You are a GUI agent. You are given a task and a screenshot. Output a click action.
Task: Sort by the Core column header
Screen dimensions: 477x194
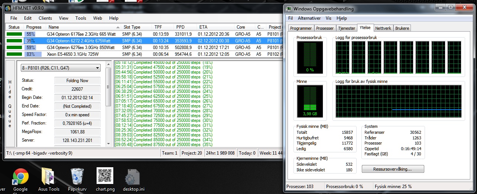244,27
